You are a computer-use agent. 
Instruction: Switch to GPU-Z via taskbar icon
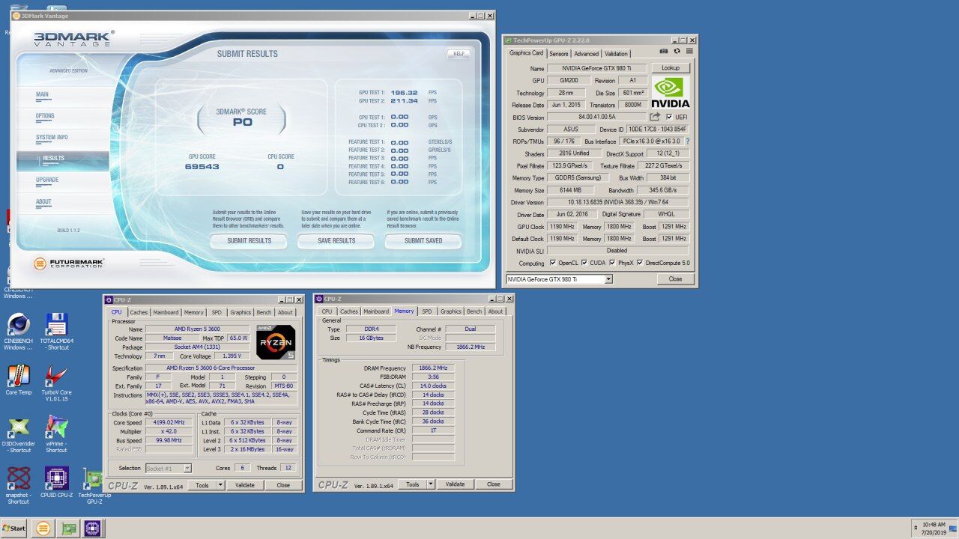pos(68,529)
